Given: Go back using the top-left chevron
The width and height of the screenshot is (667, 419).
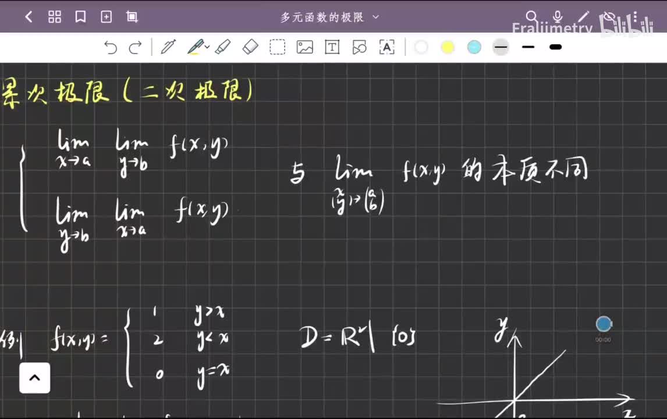Looking at the screenshot, I should point(29,17).
